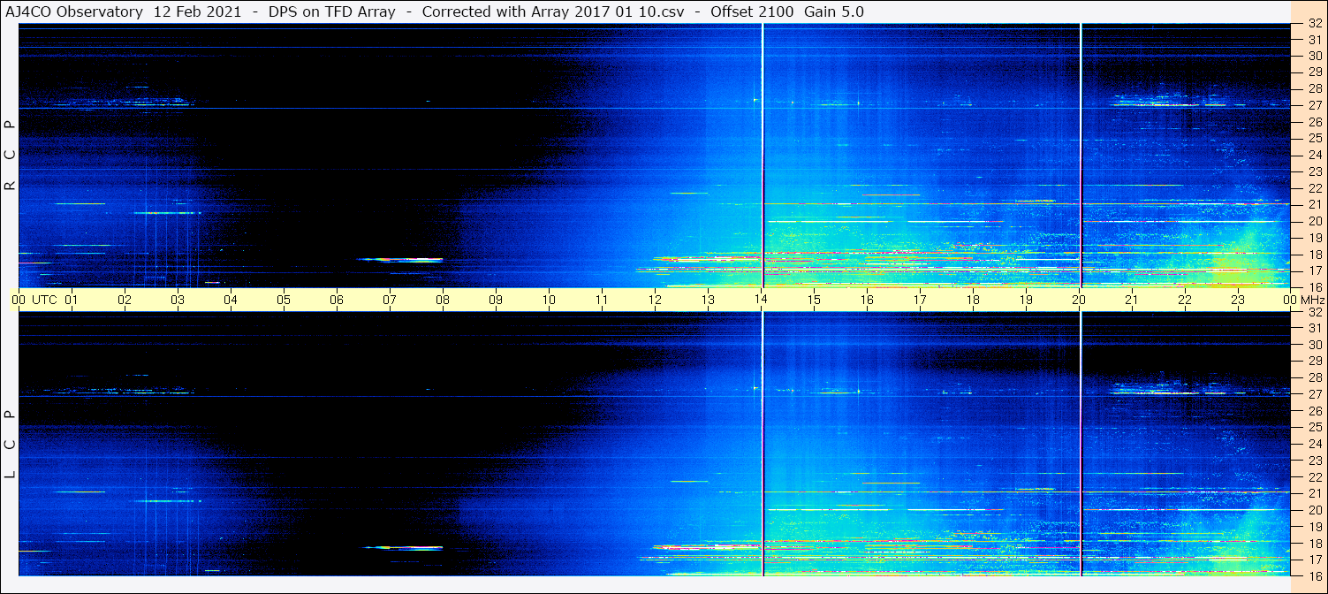Click the 23 MHz label of RCP panel

(x=1315, y=171)
